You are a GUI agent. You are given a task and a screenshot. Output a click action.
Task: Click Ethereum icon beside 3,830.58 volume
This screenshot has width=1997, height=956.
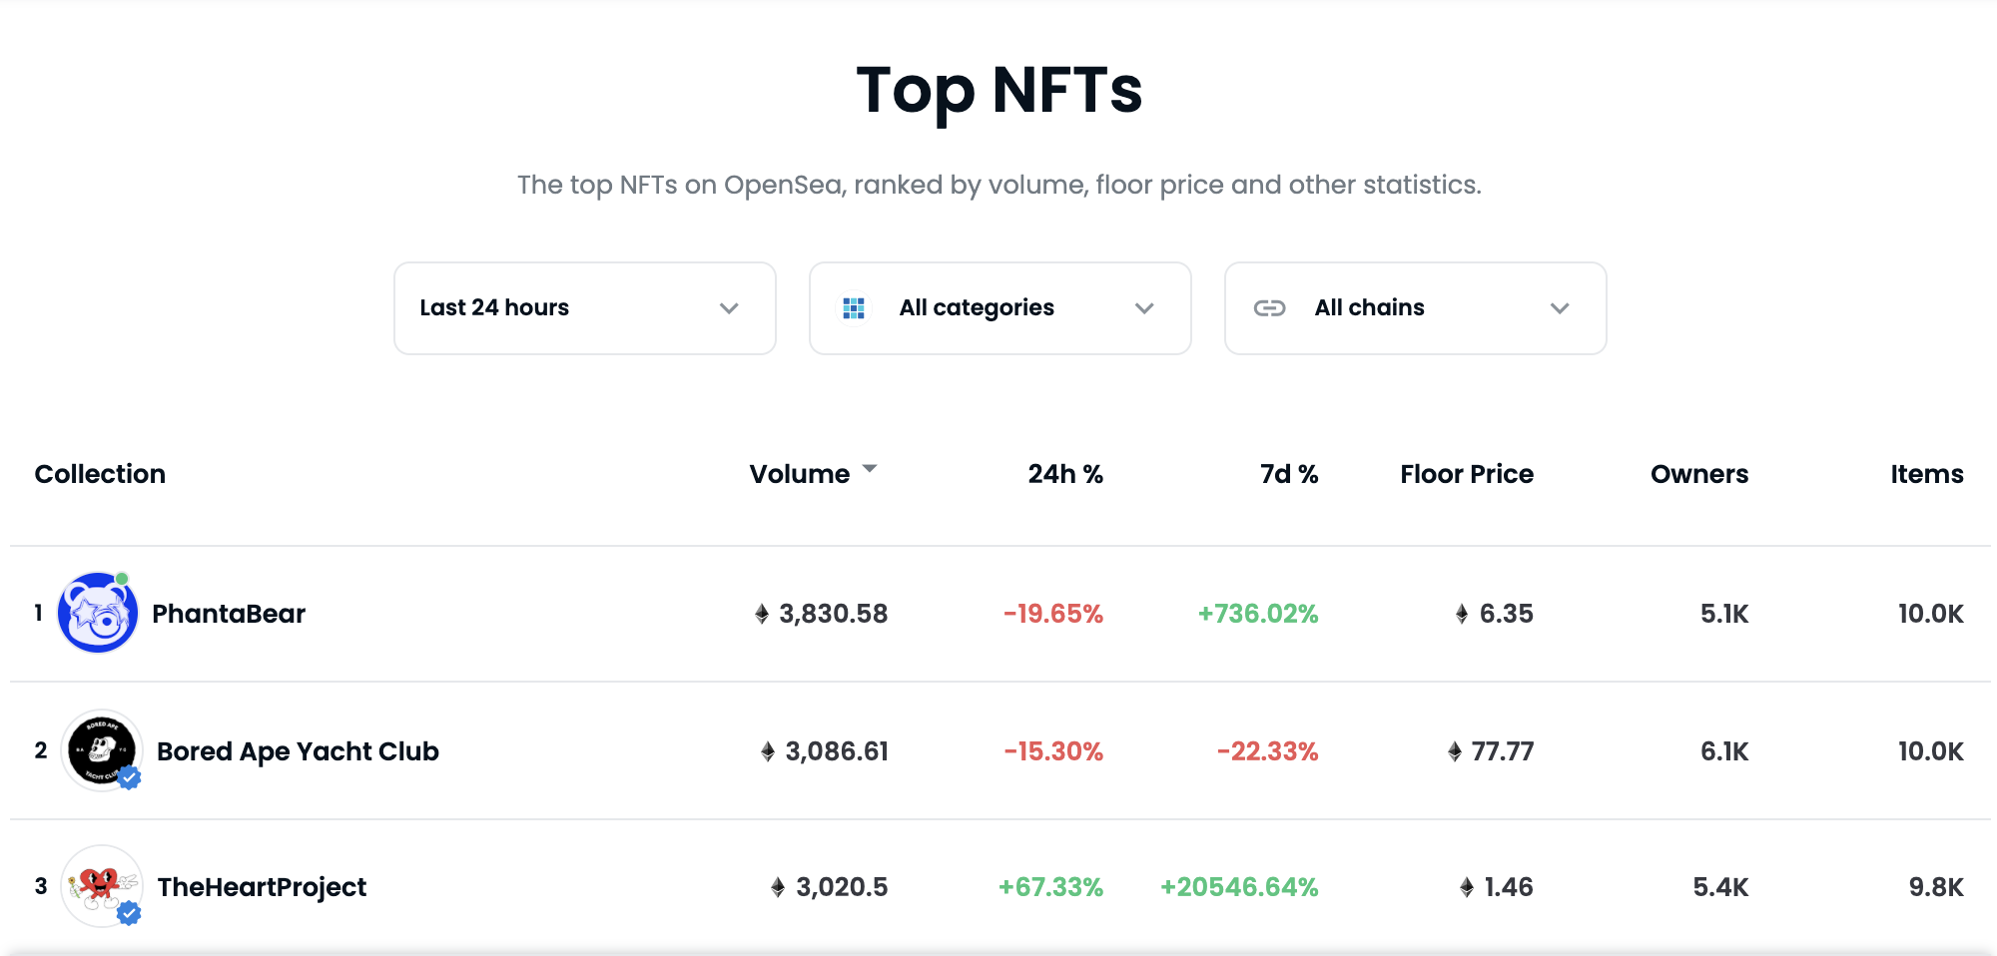click(x=762, y=614)
